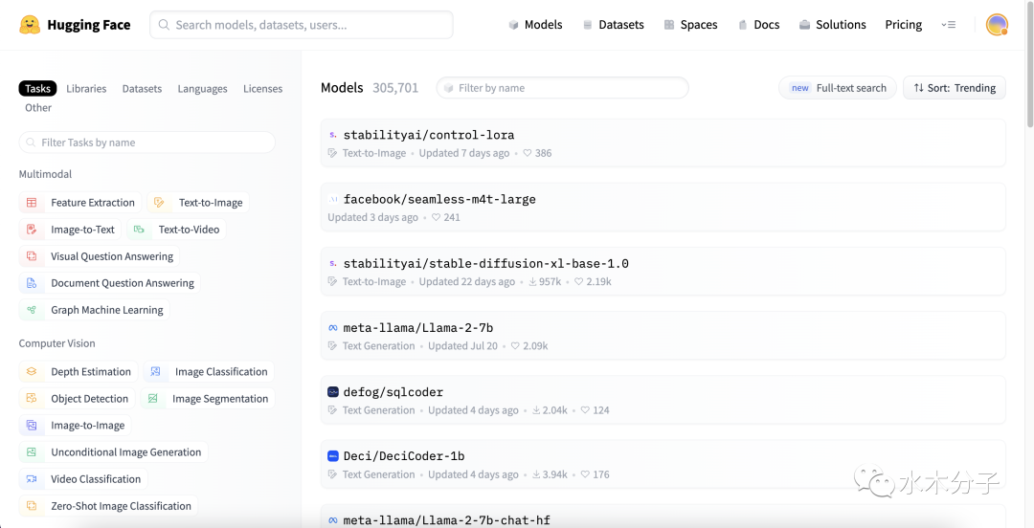Screen dimensions: 1034x528
Task: Click the Hugging Face emoji logo
Action: click(x=30, y=25)
